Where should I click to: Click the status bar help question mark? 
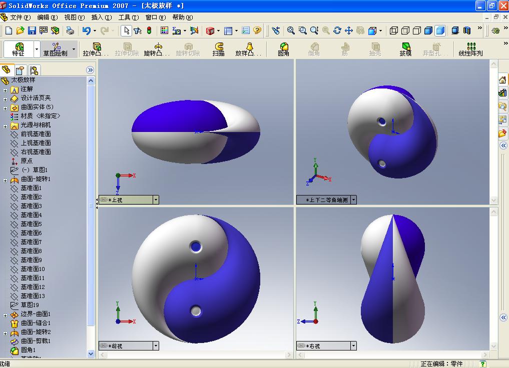tap(482, 364)
